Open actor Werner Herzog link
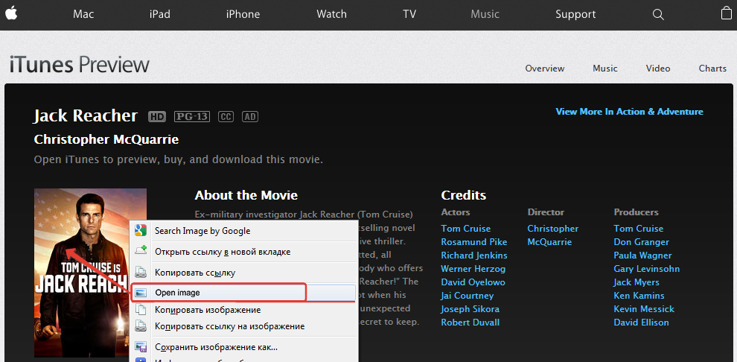Image resolution: width=737 pixels, height=362 pixels. [473, 269]
